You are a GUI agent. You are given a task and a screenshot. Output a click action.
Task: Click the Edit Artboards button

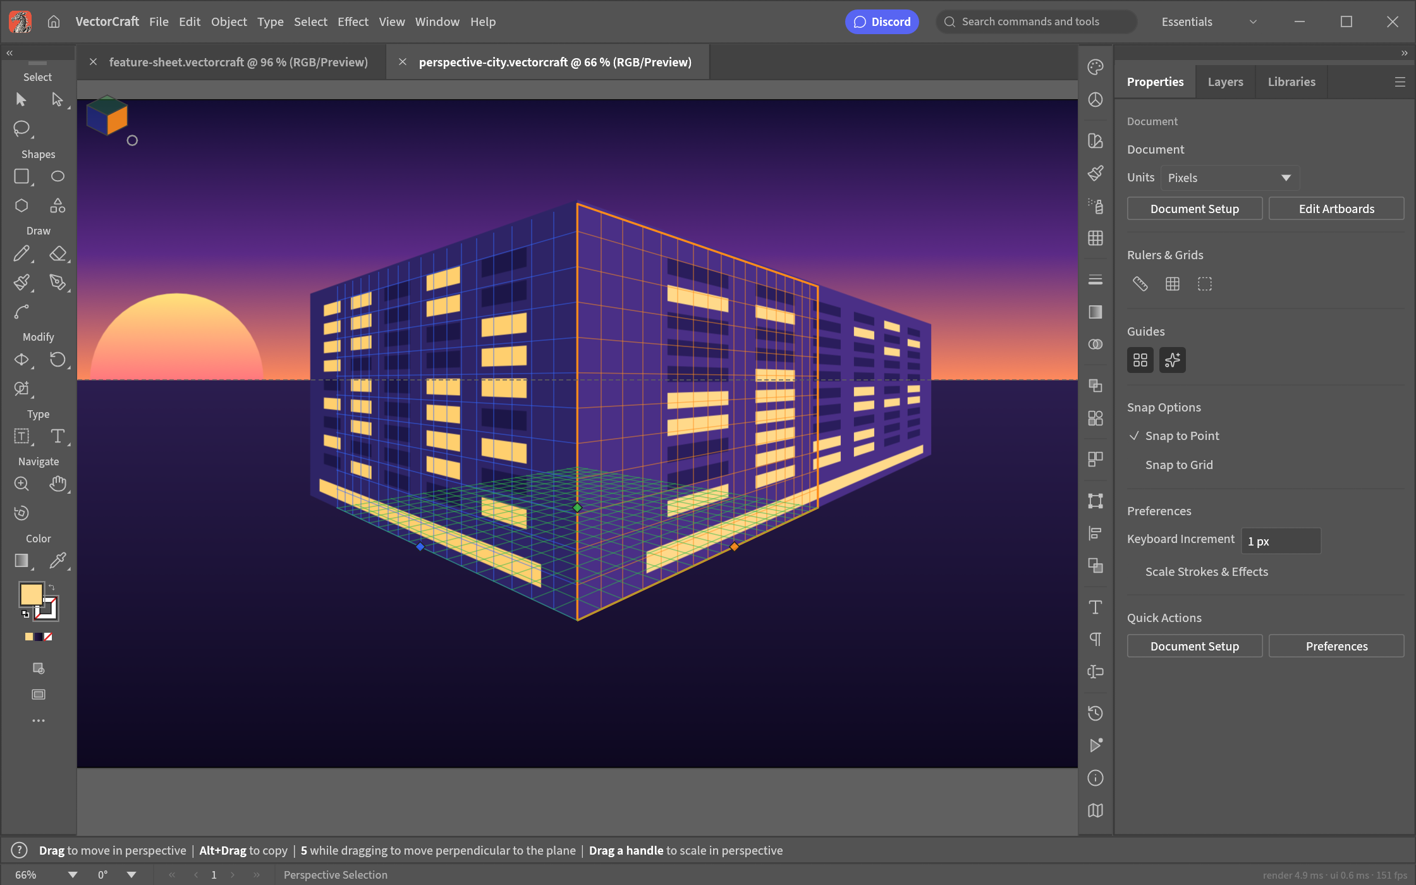[x=1336, y=209]
